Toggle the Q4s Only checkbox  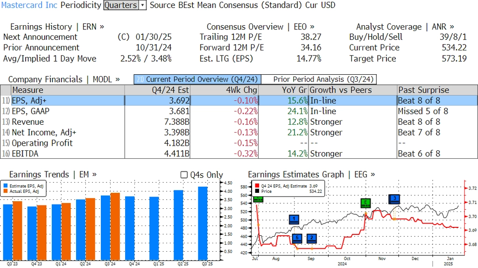[184, 175]
